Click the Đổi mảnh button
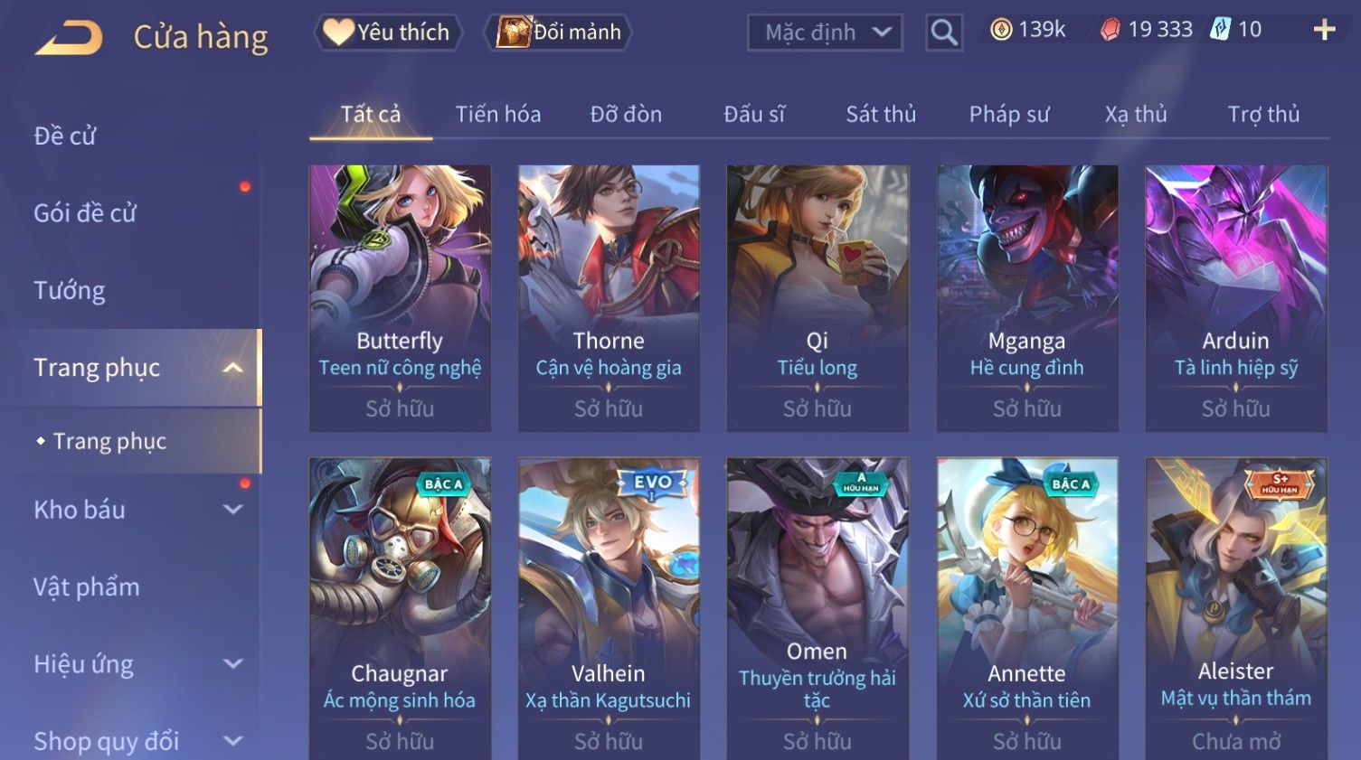 click(559, 33)
